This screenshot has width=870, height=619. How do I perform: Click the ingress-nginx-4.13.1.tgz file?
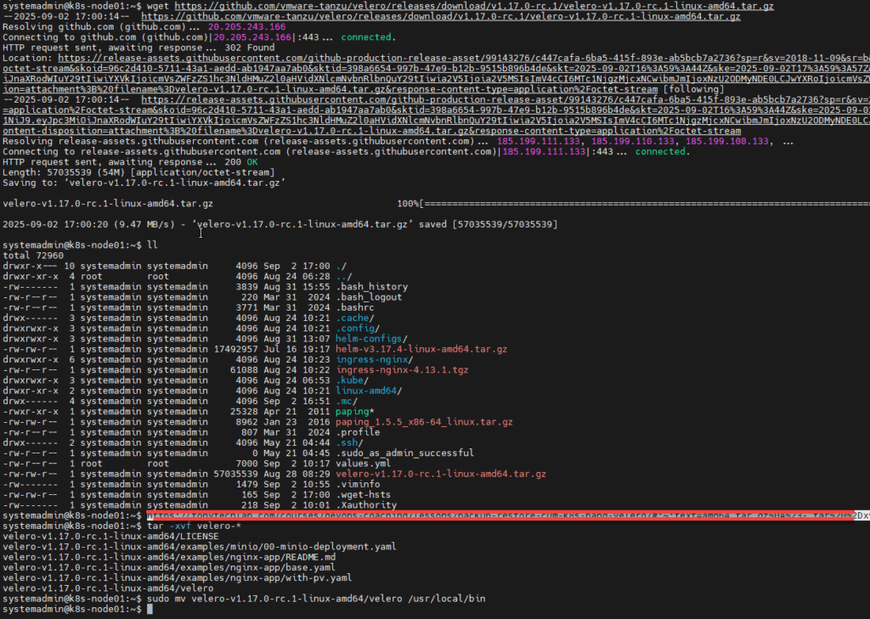tap(402, 371)
